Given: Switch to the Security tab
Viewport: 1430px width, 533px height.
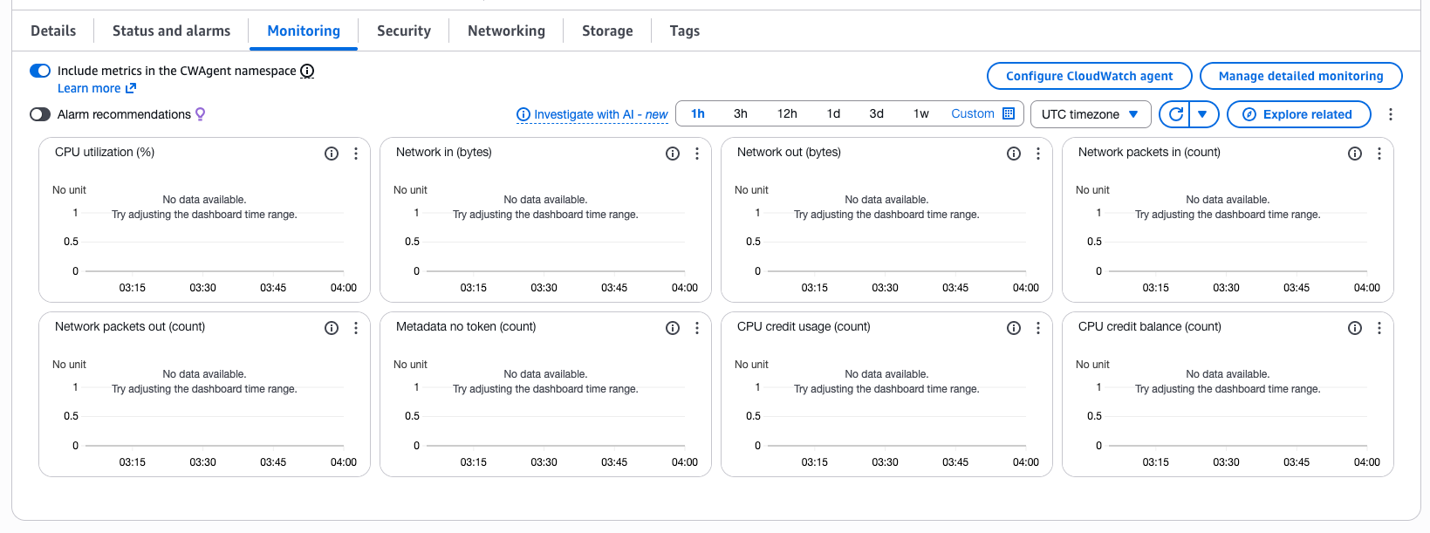Looking at the screenshot, I should pyautogui.click(x=404, y=31).
